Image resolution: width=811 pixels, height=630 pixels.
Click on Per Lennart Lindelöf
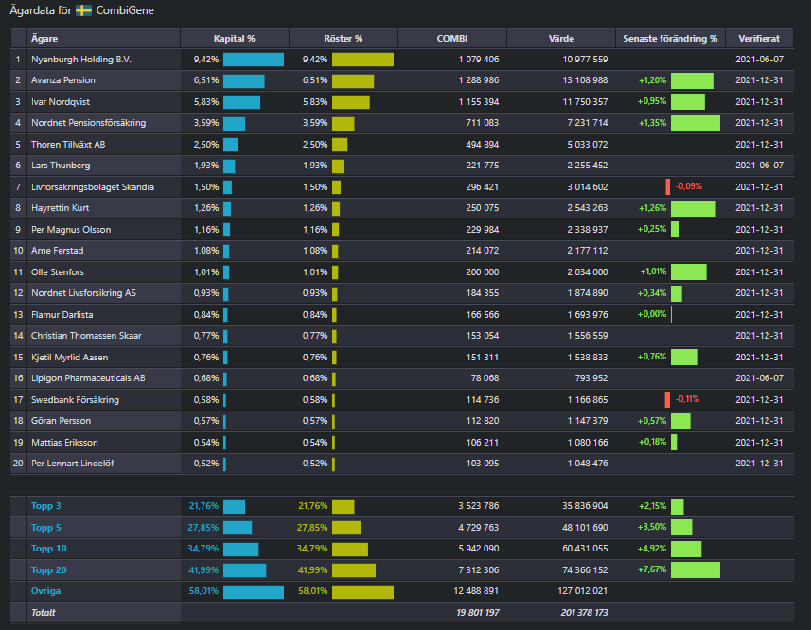click(73, 464)
